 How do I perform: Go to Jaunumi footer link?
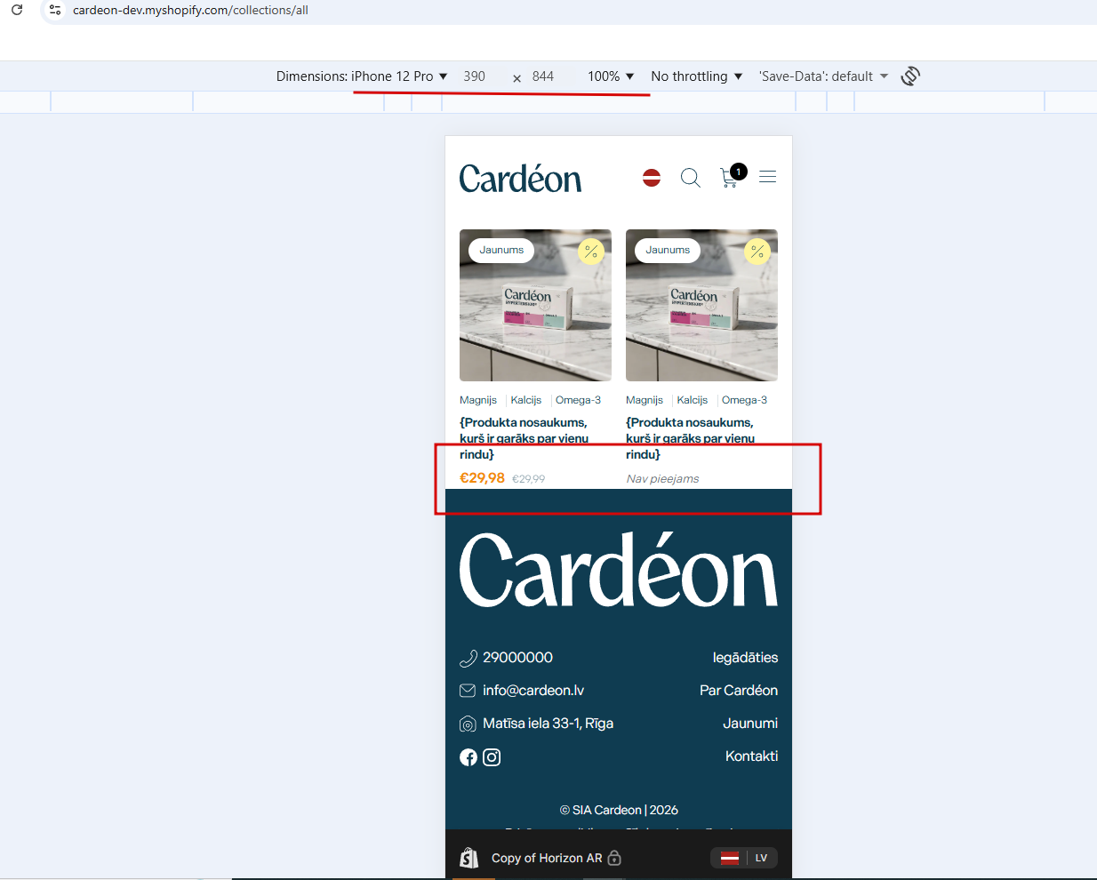[x=750, y=724]
